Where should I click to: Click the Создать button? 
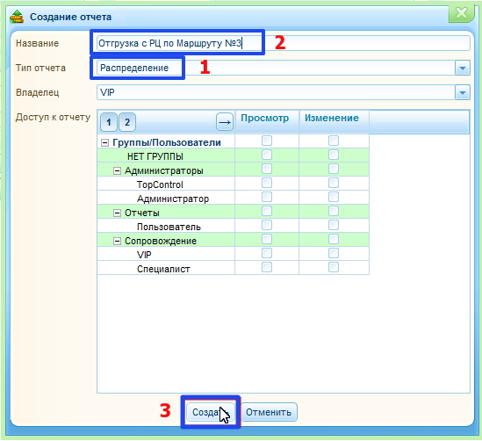coord(210,412)
